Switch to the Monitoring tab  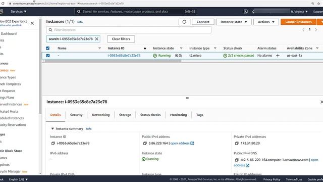coord(178,115)
